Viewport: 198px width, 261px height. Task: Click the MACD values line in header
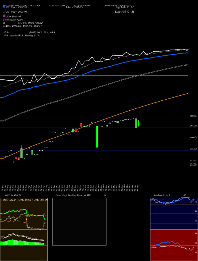click(23, 26)
